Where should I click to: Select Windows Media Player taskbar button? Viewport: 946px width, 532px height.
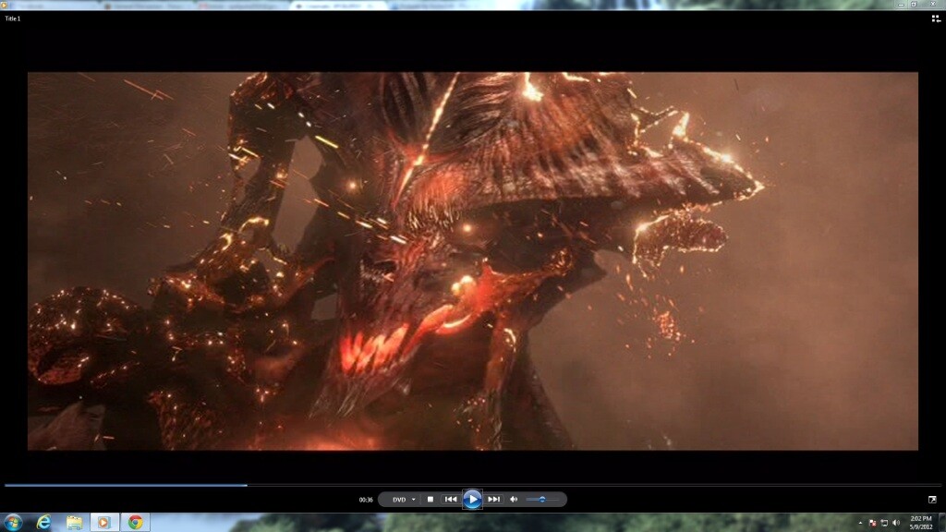point(103,522)
